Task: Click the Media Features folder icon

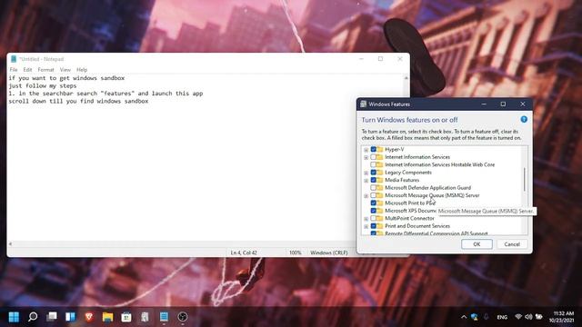Action: [380, 180]
